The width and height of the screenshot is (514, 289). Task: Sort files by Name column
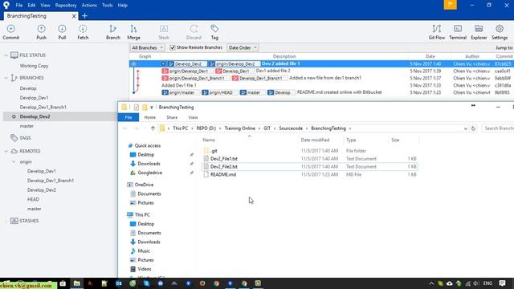pyautogui.click(x=209, y=140)
